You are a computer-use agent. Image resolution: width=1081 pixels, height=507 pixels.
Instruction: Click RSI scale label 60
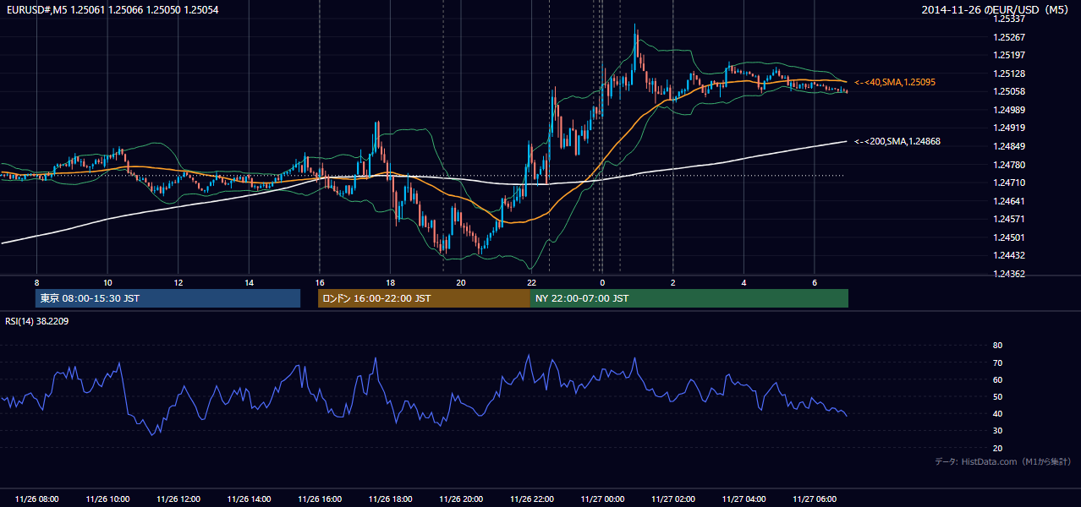click(997, 379)
